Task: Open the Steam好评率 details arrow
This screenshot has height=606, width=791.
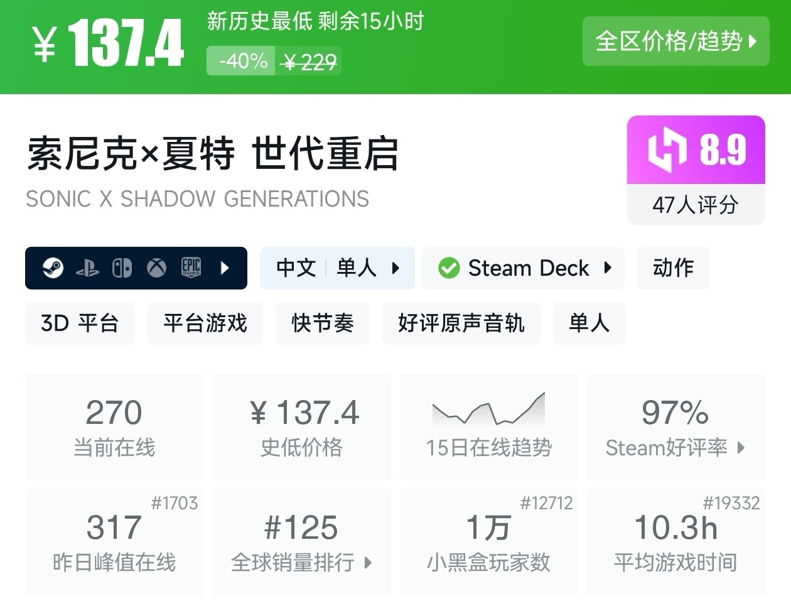Action: pyautogui.click(x=741, y=448)
